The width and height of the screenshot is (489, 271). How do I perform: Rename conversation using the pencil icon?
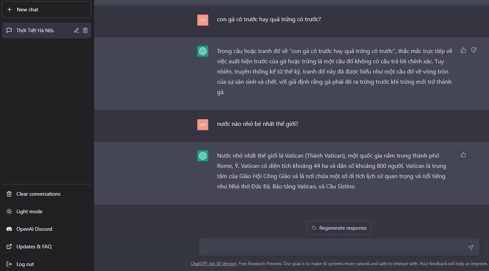click(76, 30)
